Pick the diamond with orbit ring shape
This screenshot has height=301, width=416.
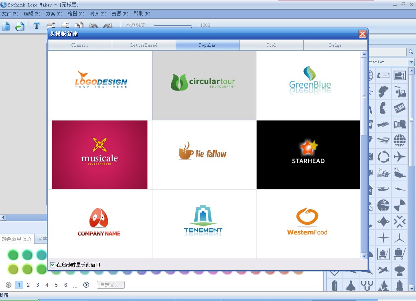coord(383,221)
